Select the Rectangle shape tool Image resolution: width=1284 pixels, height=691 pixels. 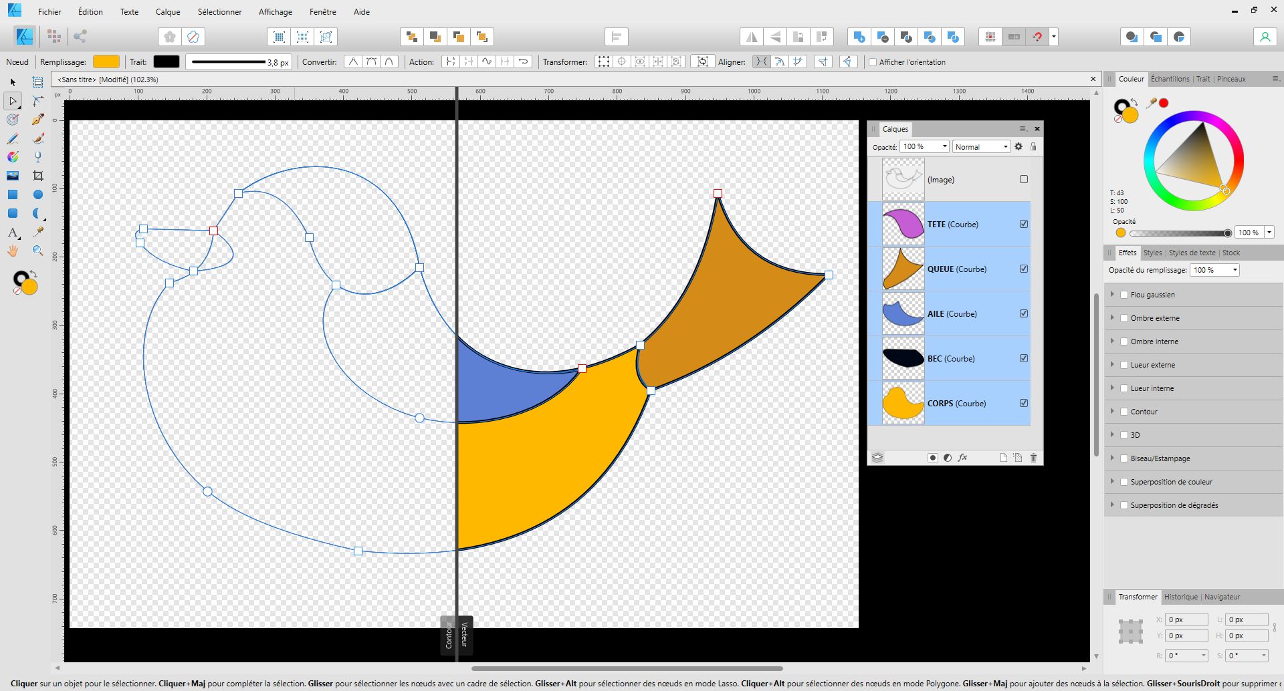click(13, 194)
